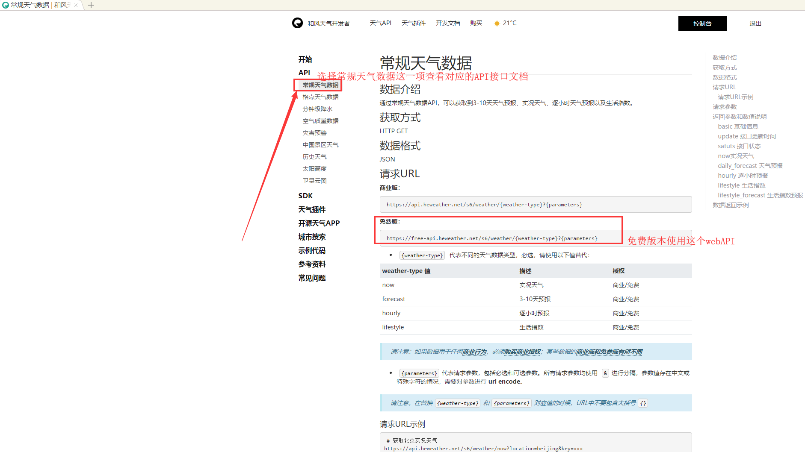Expand the SDK section in the sidebar
Viewport: 805px width, 452px height.
[305, 196]
